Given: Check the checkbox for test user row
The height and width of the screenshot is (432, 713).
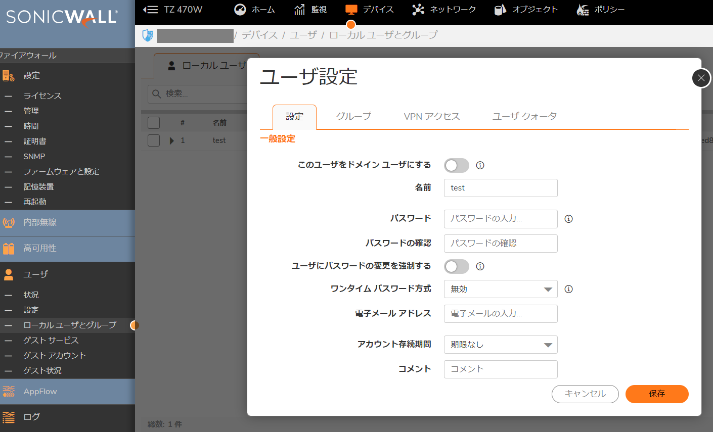Looking at the screenshot, I should pyautogui.click(x=154, y=140).
